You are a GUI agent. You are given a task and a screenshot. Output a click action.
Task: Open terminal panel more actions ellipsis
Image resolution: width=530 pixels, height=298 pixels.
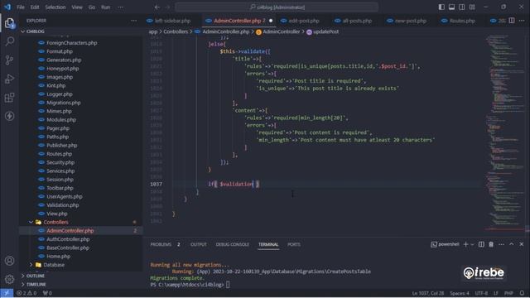click(x=501, y=244)
